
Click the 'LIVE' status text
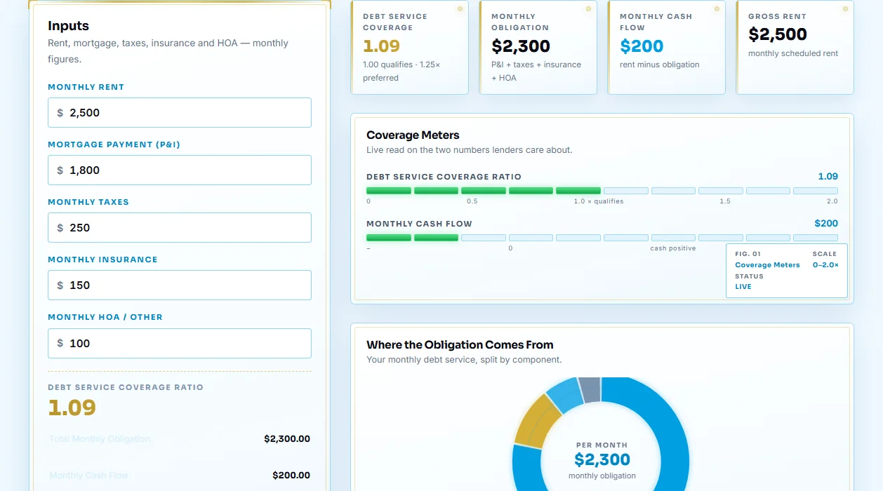(x=743, y=287)
